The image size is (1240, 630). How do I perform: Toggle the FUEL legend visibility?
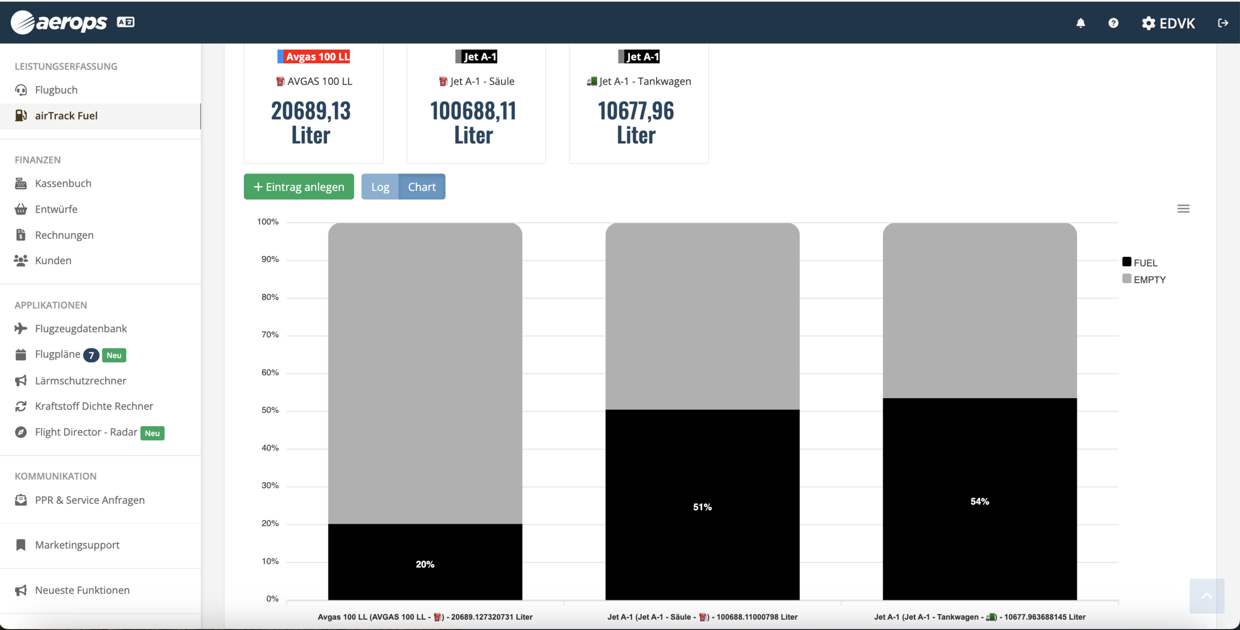click(x=1141, y=262)
